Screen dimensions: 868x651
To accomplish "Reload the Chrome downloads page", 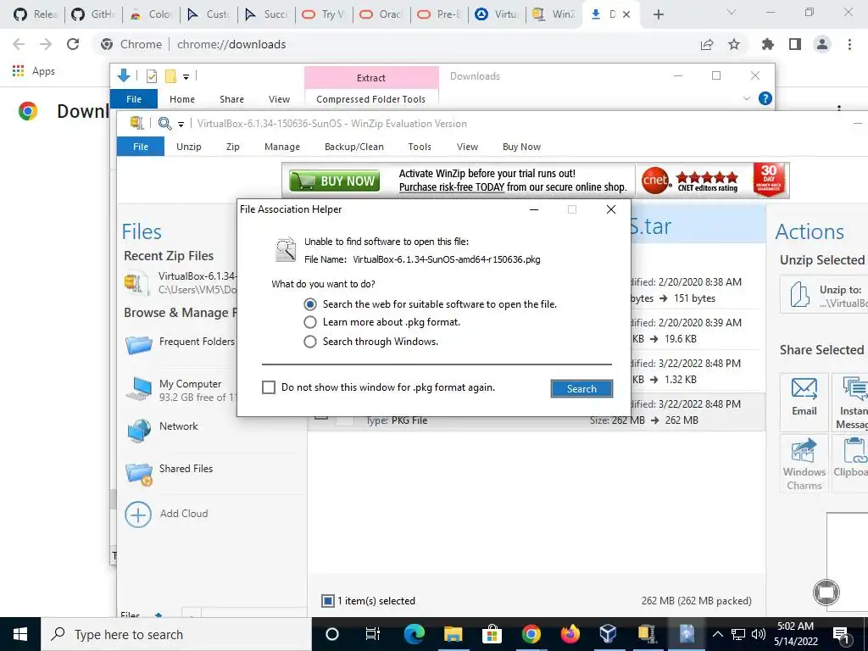I will pyautogui.click(x=73, y=44).
